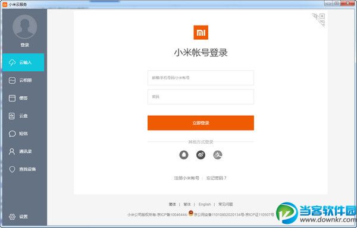Click the 小米帐号登录 heading text
The image size is (357, 228).
point(201,53)
